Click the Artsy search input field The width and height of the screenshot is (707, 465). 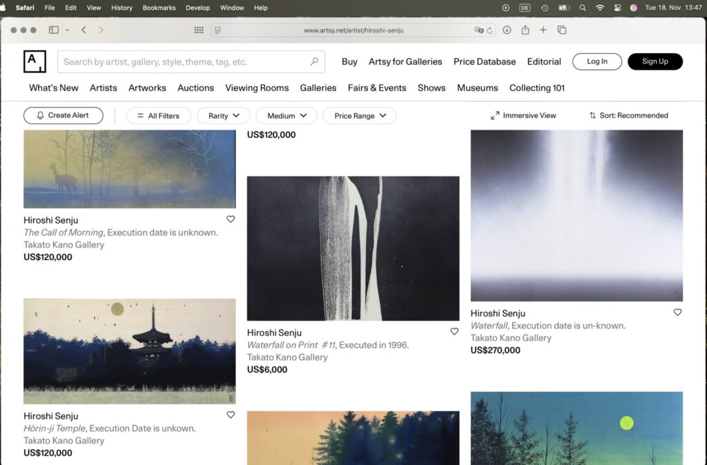[x=183, y=61]
